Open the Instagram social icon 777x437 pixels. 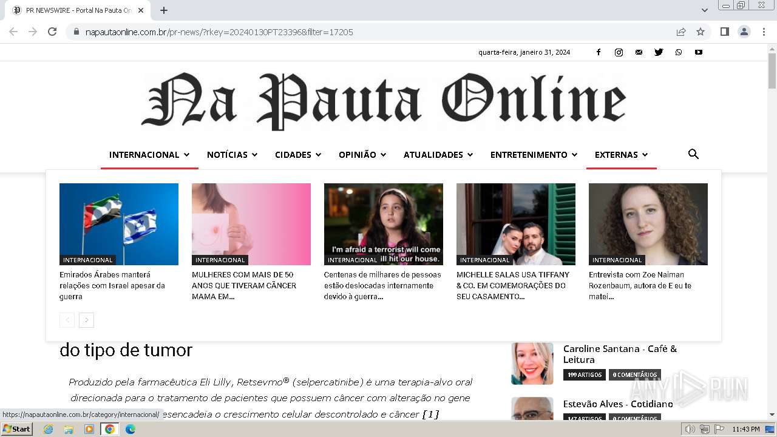(619, 52)
